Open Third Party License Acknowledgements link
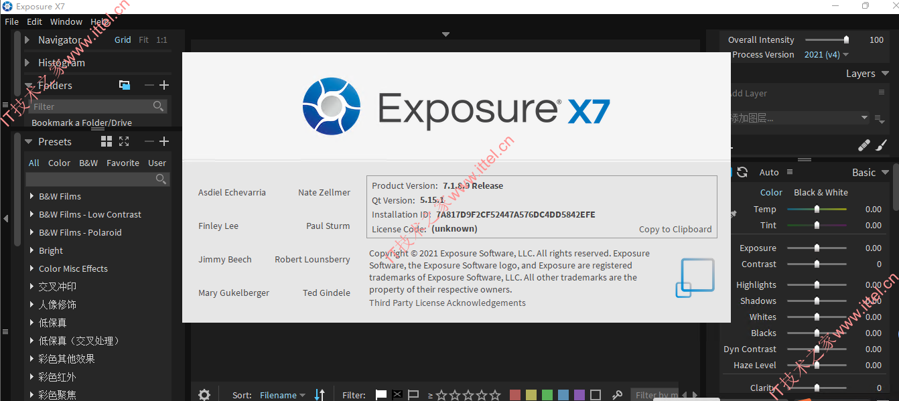The height and width of the screenshot is (401, 899). 447,303
